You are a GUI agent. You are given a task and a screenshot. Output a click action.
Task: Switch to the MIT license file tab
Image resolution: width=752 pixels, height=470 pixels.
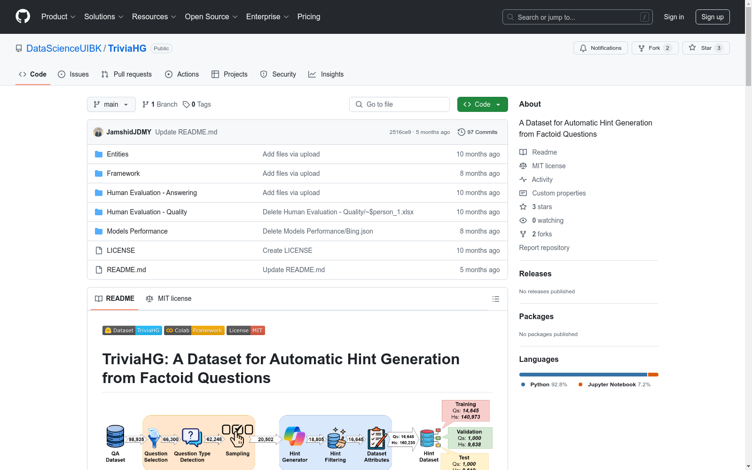169,299
